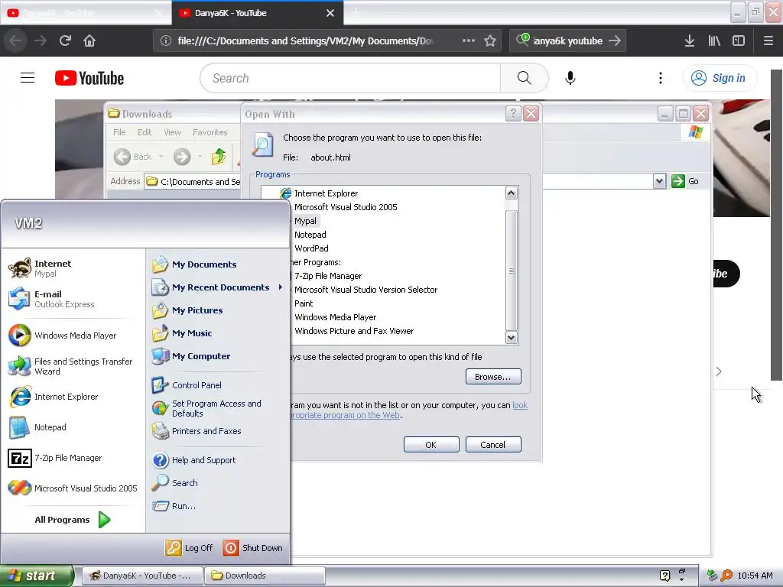Expand All Programs in the Start menu

coord(73,520)
